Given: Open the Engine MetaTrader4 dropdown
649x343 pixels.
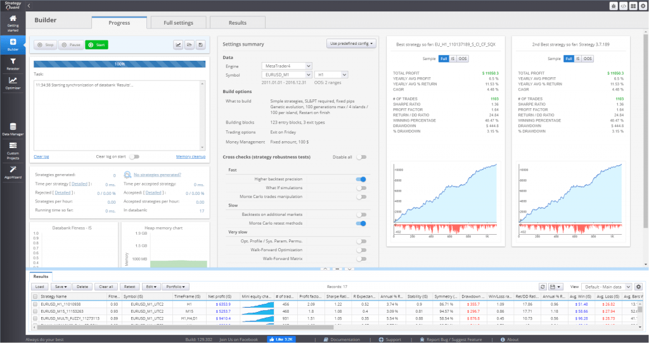Looking at the screenshot, I should (x=286, y=65).
